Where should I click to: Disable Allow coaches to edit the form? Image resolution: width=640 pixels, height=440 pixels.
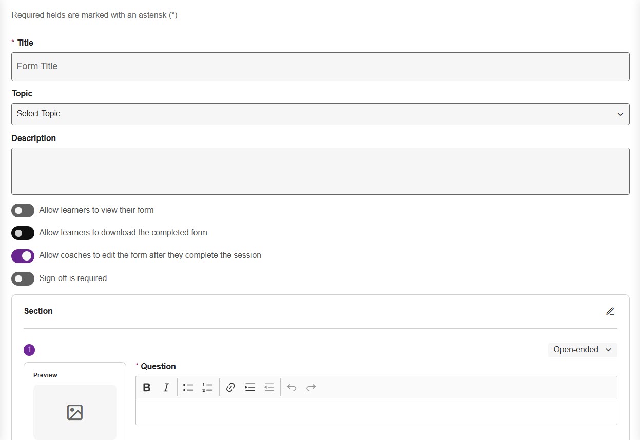tap(23, 255)
